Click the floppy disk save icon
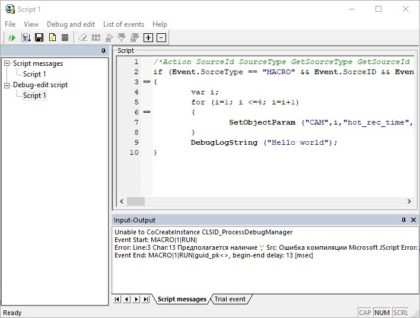This screenshot has width=420, height=318. pyautogui.click(x=39, y=38)
